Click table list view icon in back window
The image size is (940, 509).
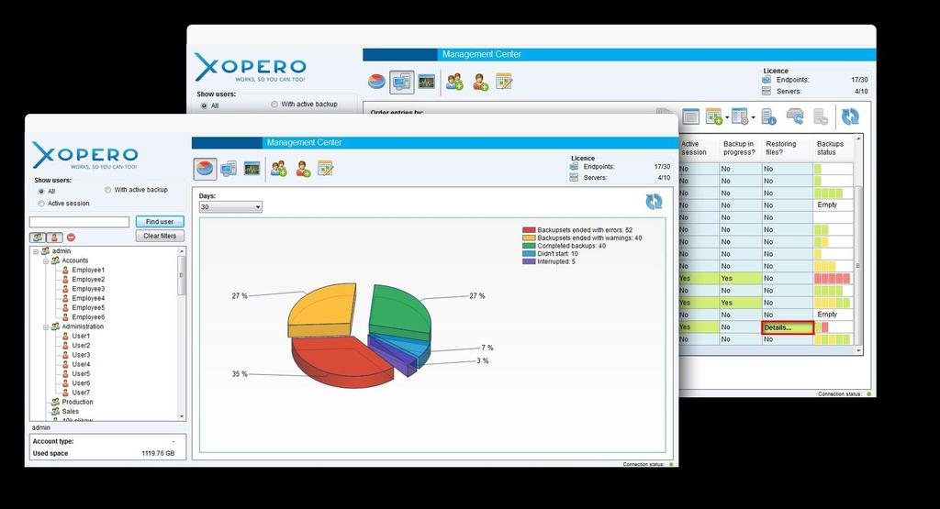click(x=690, y=116)
